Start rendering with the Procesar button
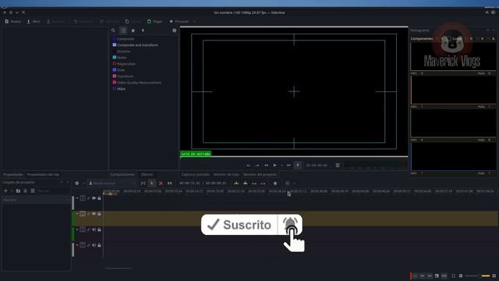 179,21
